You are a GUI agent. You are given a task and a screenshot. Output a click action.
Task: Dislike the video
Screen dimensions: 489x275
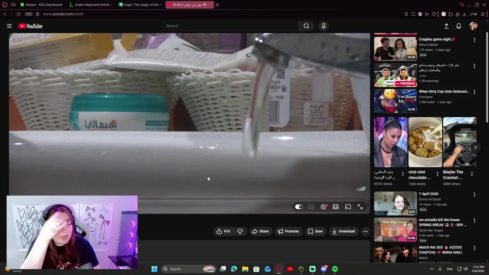[240, 231]
